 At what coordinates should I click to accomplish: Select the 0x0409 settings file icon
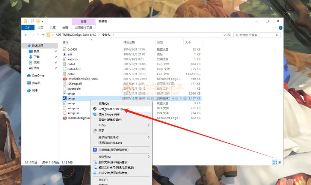coord(65,49)
